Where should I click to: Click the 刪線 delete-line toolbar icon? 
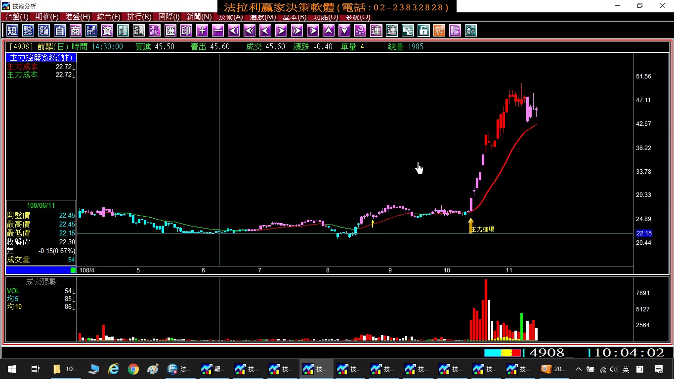click(x=455, y=31)
